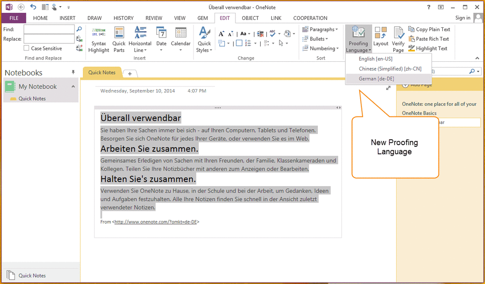Open Quick Styles gallery
Screen dimensions: 485x284
(x=204, y=40)
